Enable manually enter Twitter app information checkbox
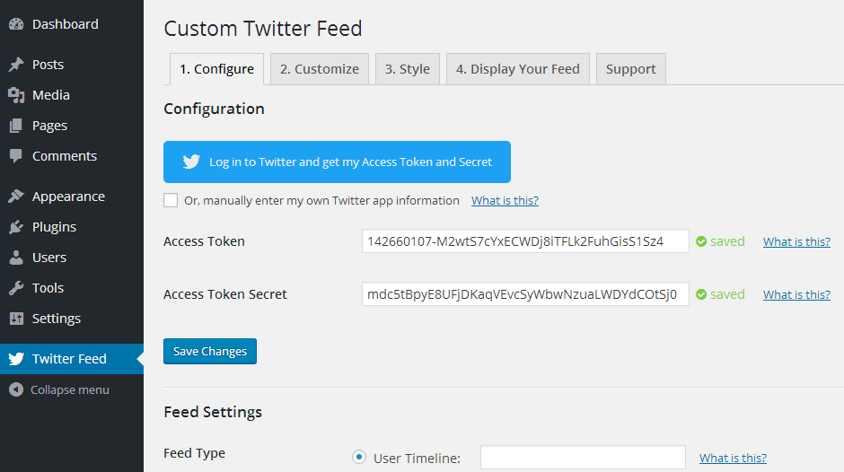Image resolution: width=844 pixels, height=472 pixels. click(x=171, y=200)
